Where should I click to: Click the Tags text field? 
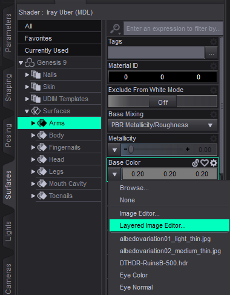coord(156,53)
